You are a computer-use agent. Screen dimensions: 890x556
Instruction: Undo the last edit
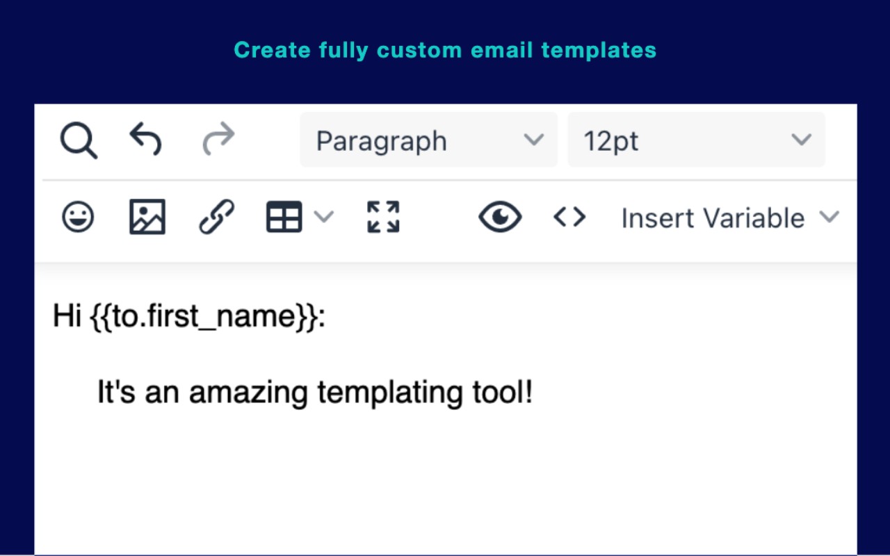pos(145,139)
